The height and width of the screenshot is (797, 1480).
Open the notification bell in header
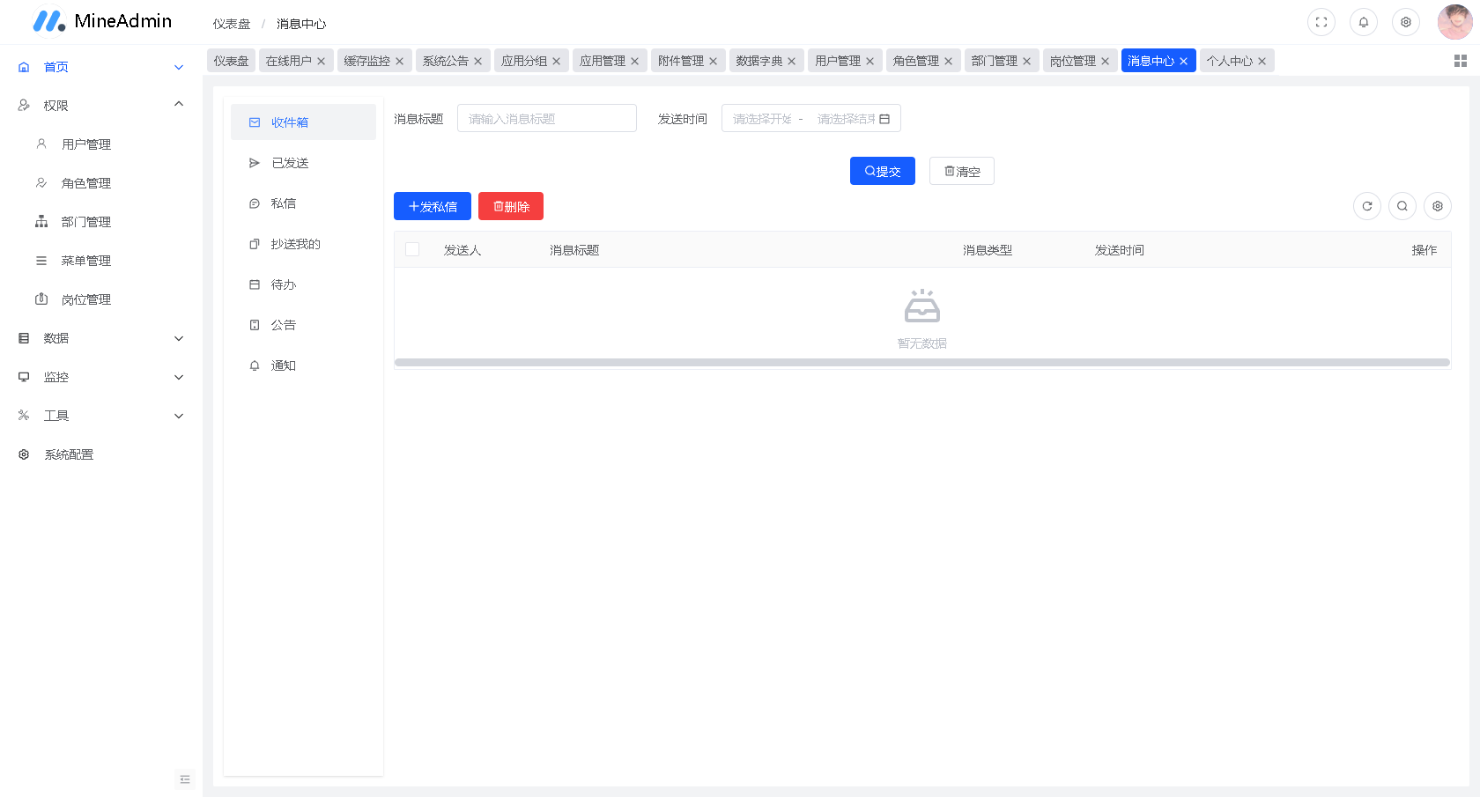pyautogui.click(x=1364, y=22)
